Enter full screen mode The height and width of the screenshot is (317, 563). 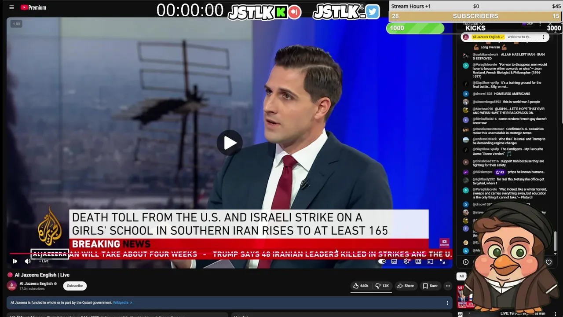(x=442, y=262)
